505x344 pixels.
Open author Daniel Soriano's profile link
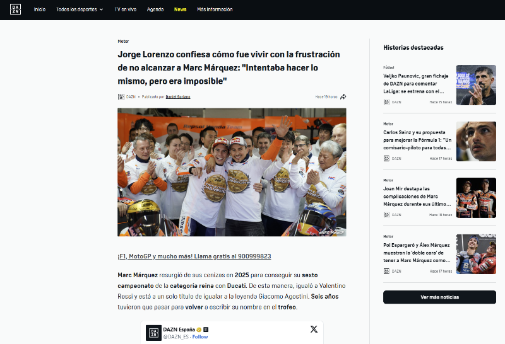tap(178, 97)
